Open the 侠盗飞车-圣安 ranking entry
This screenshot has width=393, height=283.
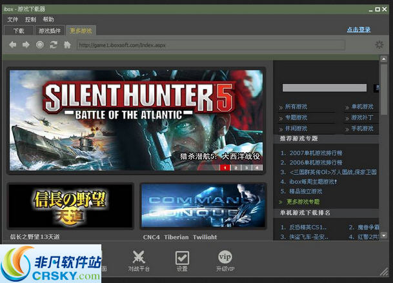308,237
